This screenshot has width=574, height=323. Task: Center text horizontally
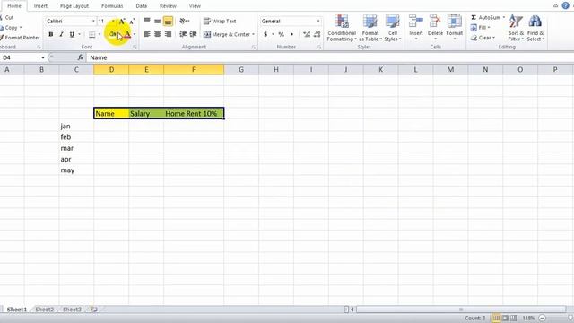pos(158,34)
